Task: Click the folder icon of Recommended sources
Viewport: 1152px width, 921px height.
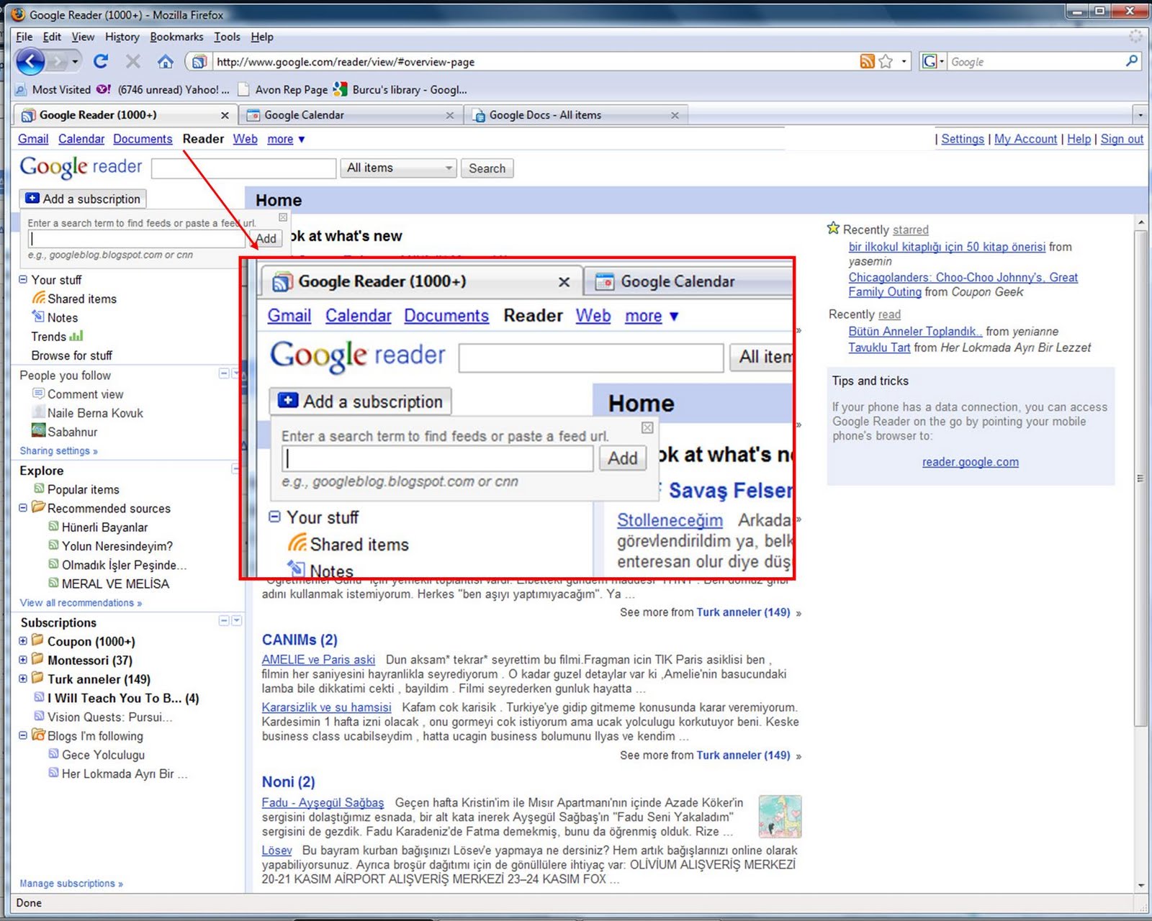Action: point(38,507)
